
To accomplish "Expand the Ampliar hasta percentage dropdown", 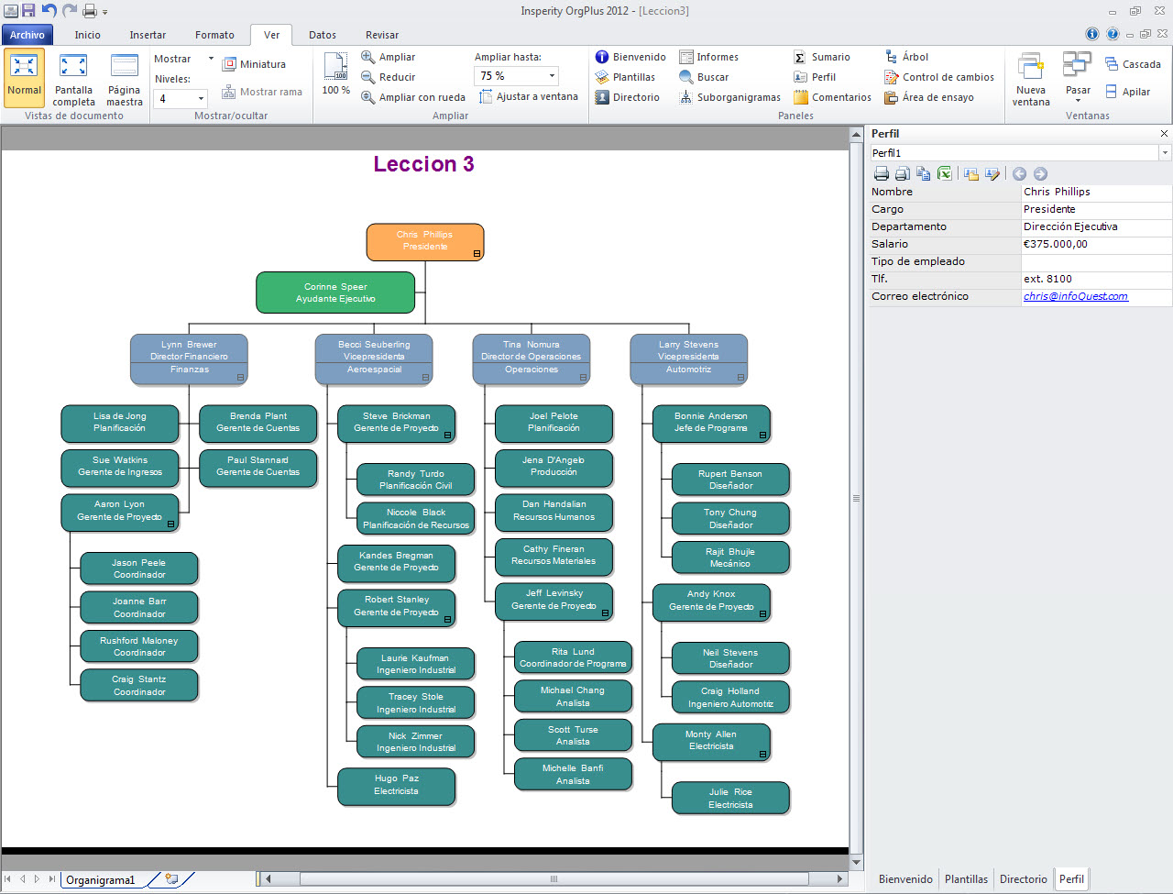I will click(x=552, y=76).
